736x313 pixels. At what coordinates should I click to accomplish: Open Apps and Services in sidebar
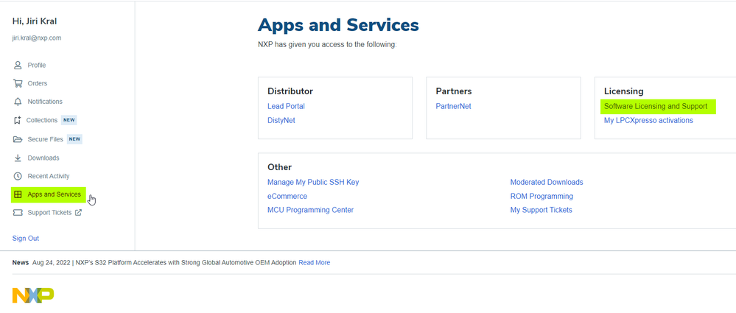point(54,194)
